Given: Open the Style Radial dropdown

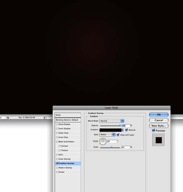Looking at the screenshot, I should tap(107, 134).
